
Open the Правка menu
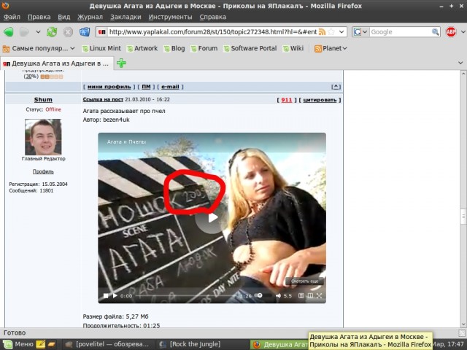point(39,17)
